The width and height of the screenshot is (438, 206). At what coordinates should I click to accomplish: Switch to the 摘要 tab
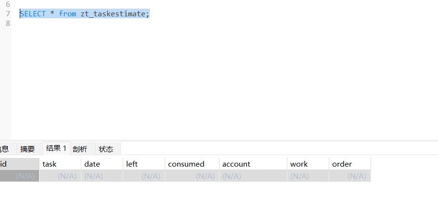click(x=27, y=149)
